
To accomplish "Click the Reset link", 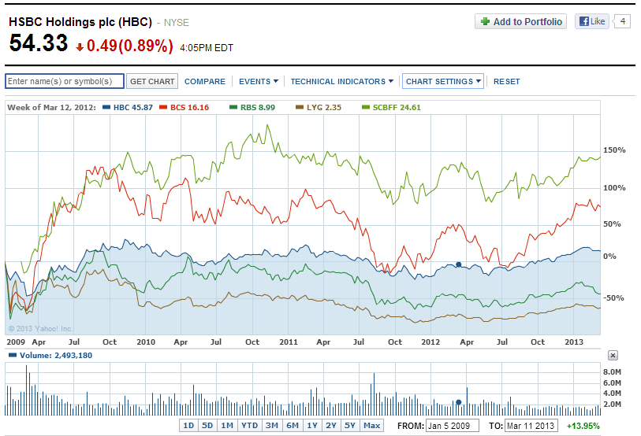I will click(506, 81).
